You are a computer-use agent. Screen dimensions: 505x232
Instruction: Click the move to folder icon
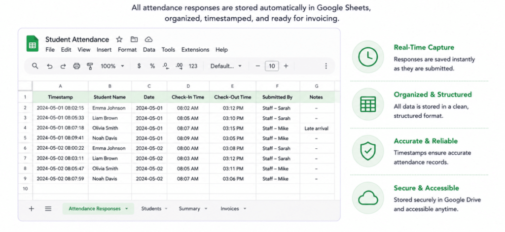134,39
